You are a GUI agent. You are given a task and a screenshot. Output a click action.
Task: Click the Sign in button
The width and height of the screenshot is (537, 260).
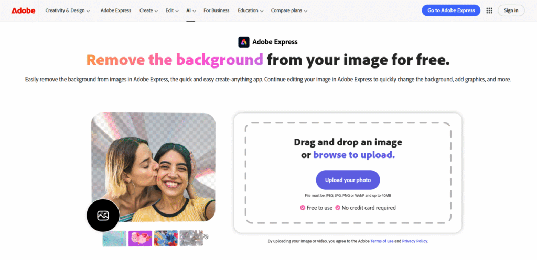[x=511, y=10]
